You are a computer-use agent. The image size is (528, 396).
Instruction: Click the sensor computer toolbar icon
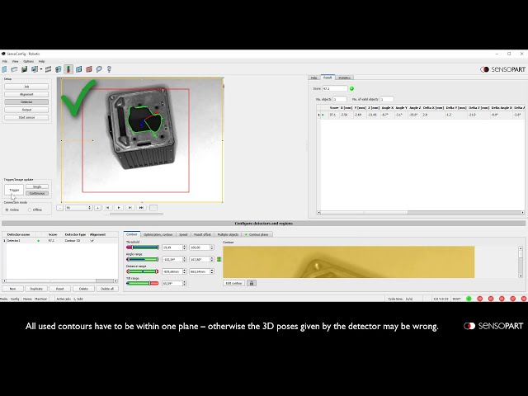[34, 69]
